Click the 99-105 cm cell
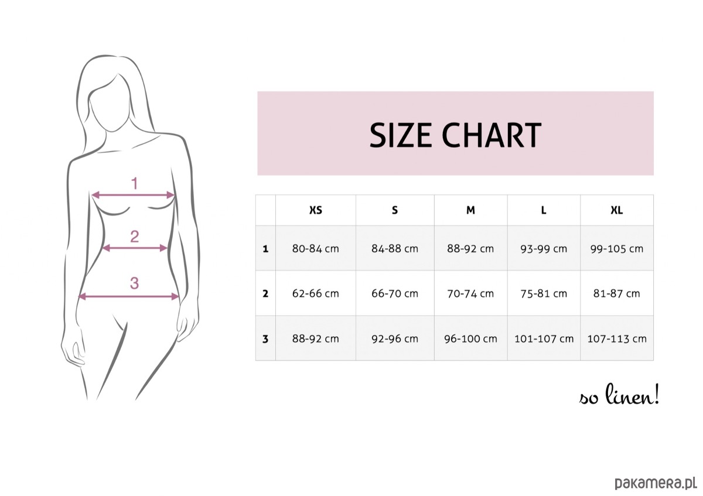 click(616, 248)
